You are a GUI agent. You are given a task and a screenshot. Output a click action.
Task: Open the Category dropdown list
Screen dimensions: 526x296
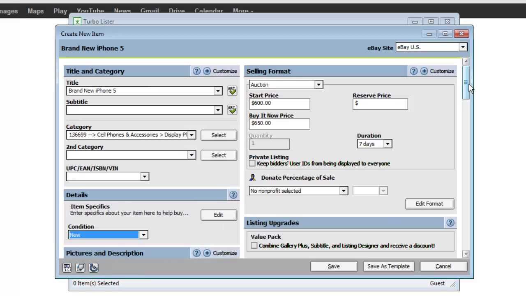pyautogui.click(x=191, y=135)
